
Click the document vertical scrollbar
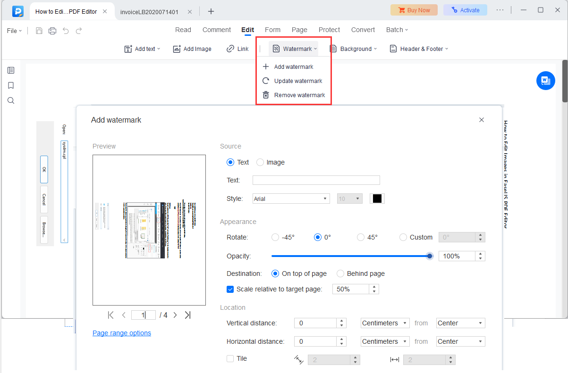click(565, 81)
